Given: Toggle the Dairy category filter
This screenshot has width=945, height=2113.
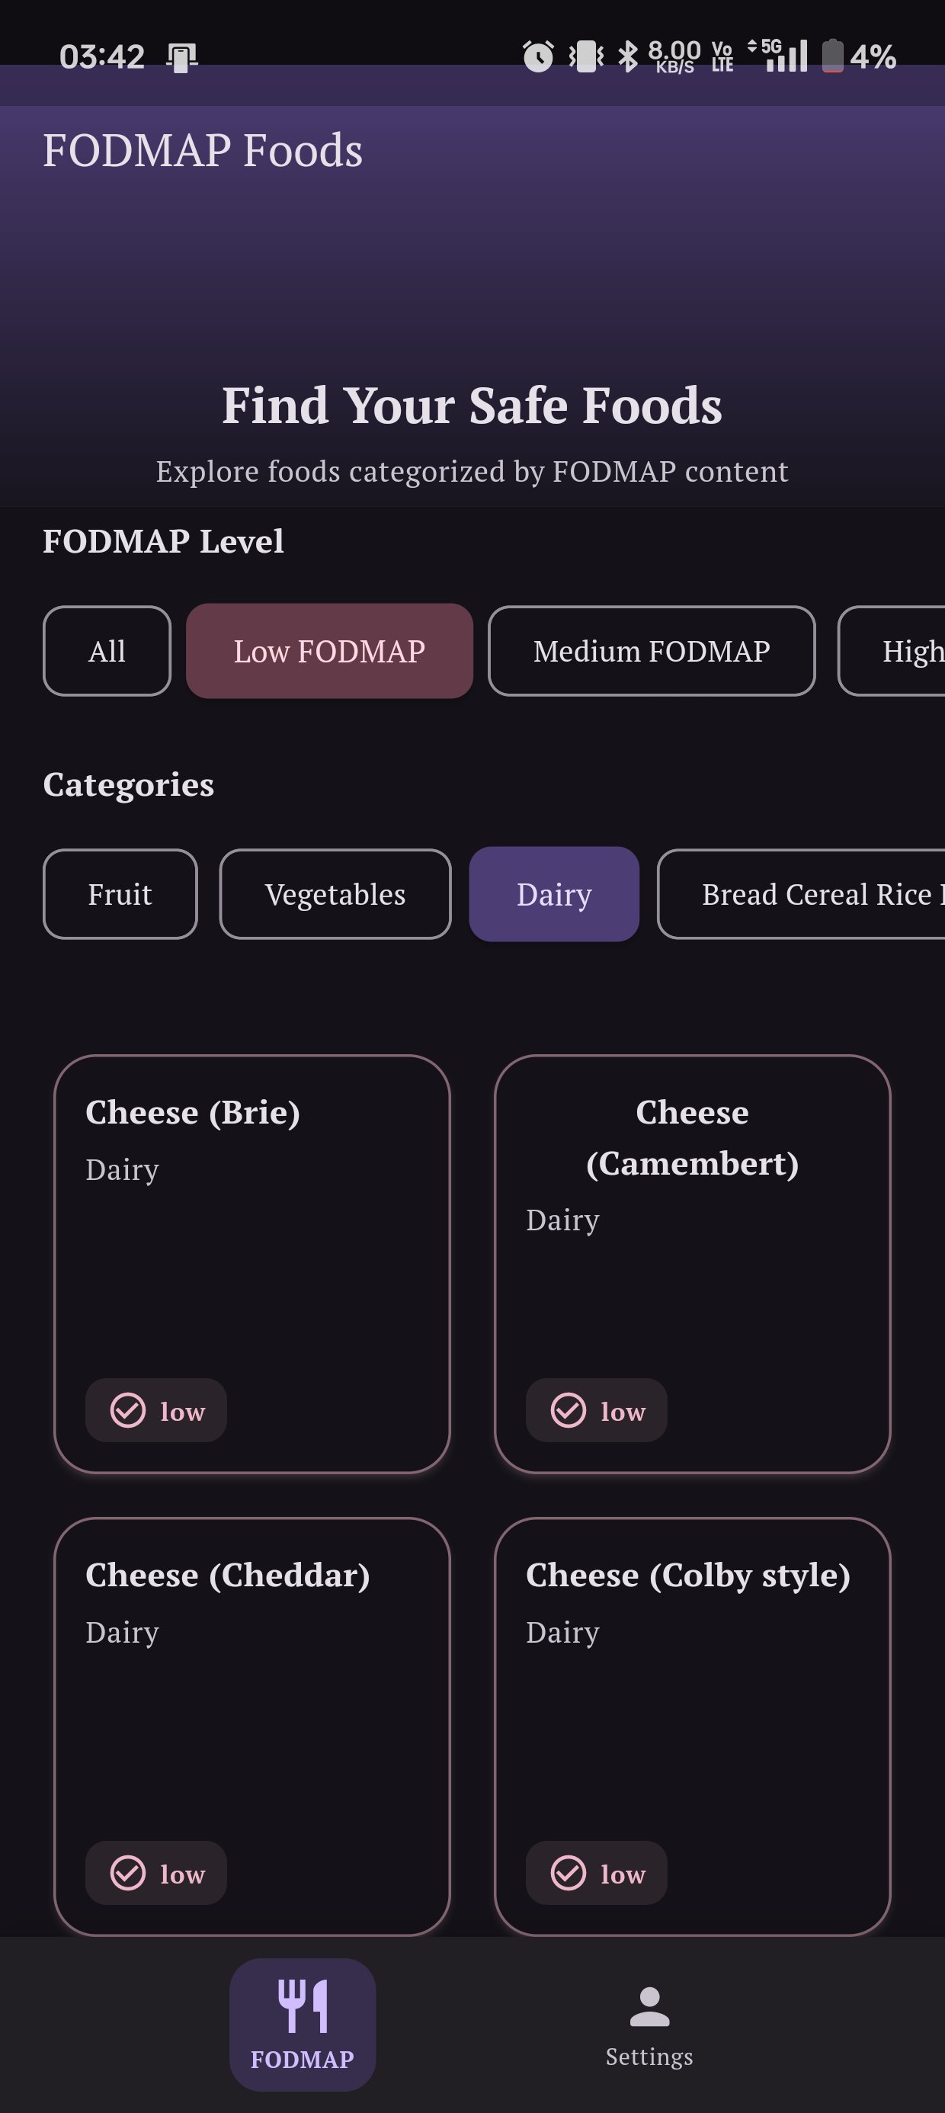Looking at the screenshot, I should point(554,893).
